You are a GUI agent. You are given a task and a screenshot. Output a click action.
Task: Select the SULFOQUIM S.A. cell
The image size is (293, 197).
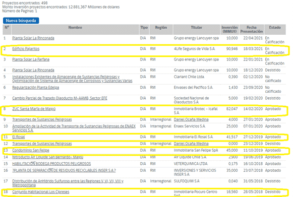(x=187, y=181)
